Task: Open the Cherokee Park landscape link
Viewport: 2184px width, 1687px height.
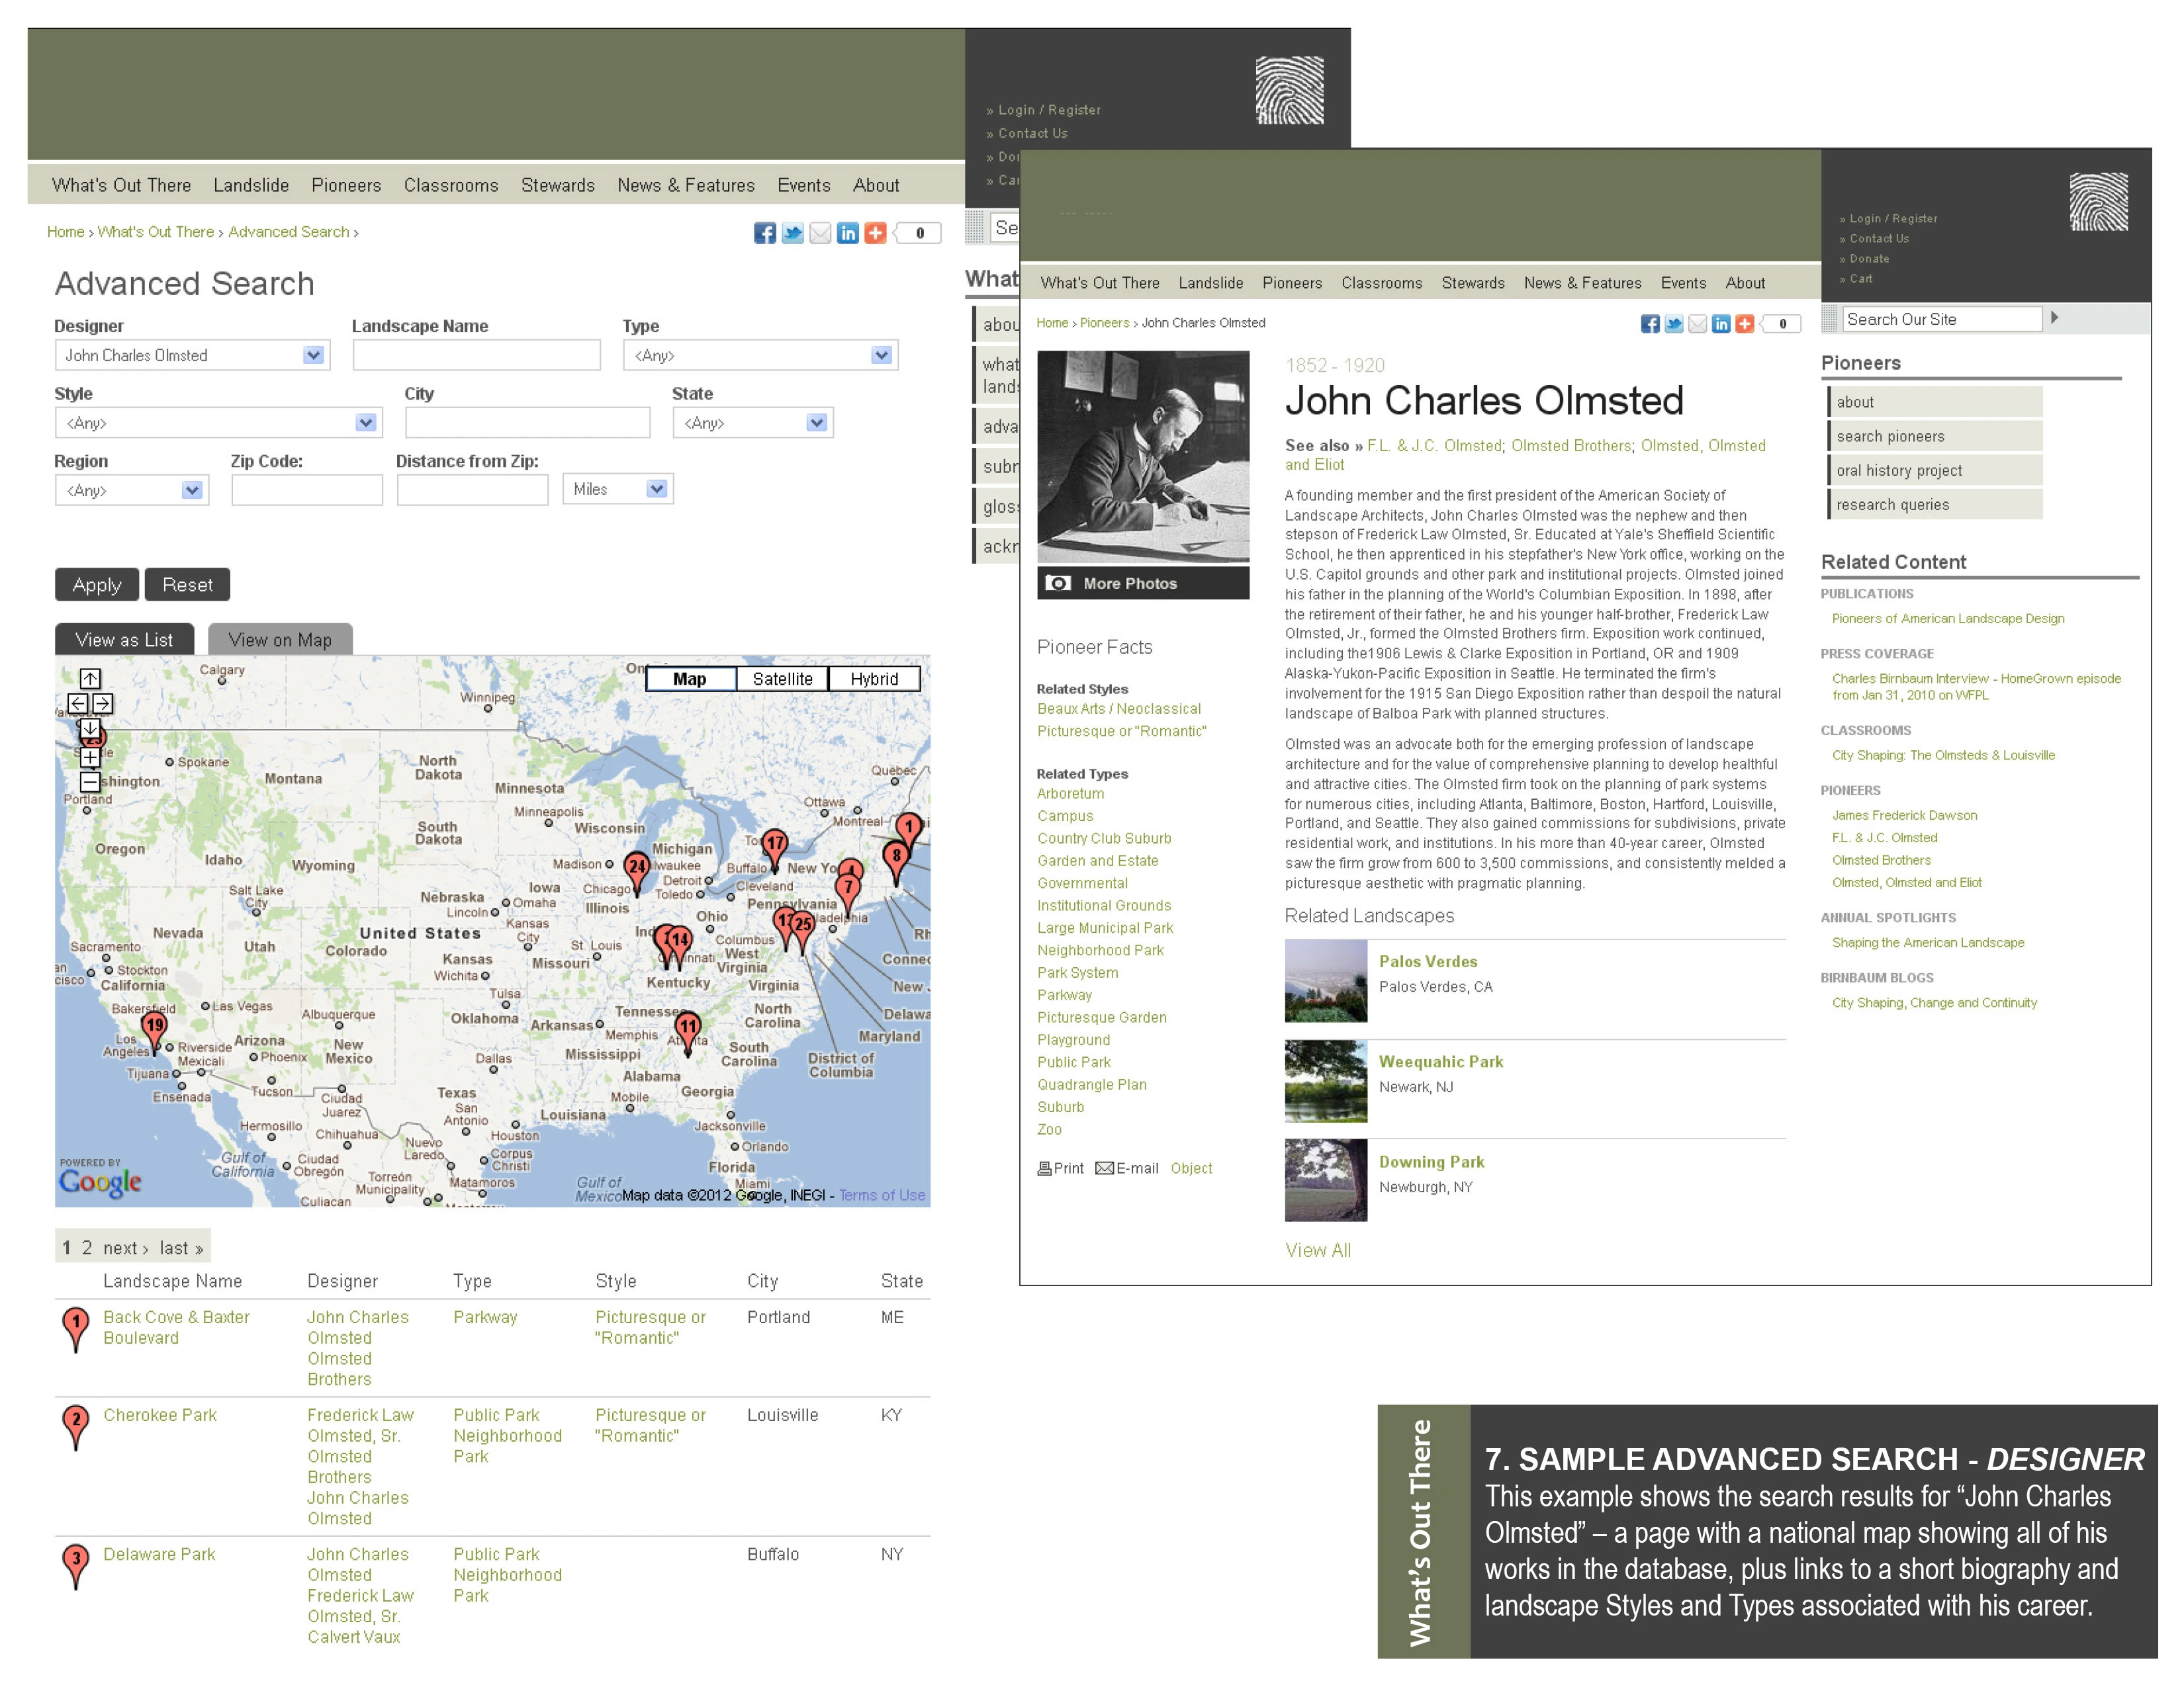Action: coord(160,1415)
